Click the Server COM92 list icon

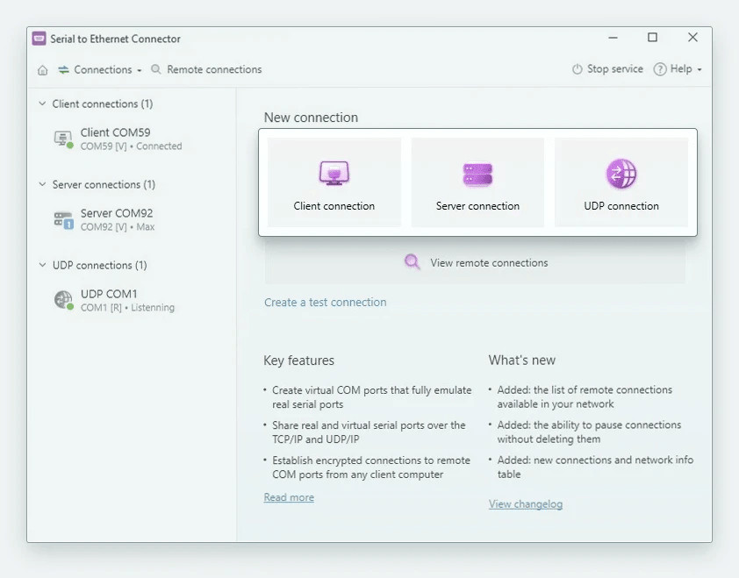(x=63, y=220)
